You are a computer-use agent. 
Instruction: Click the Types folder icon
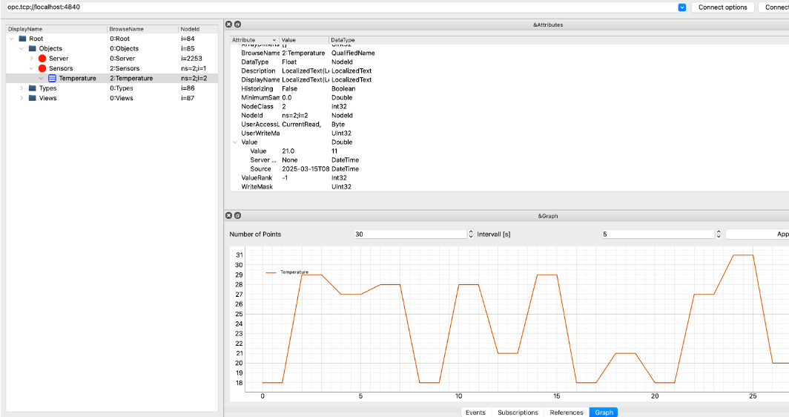pos(33,88)
